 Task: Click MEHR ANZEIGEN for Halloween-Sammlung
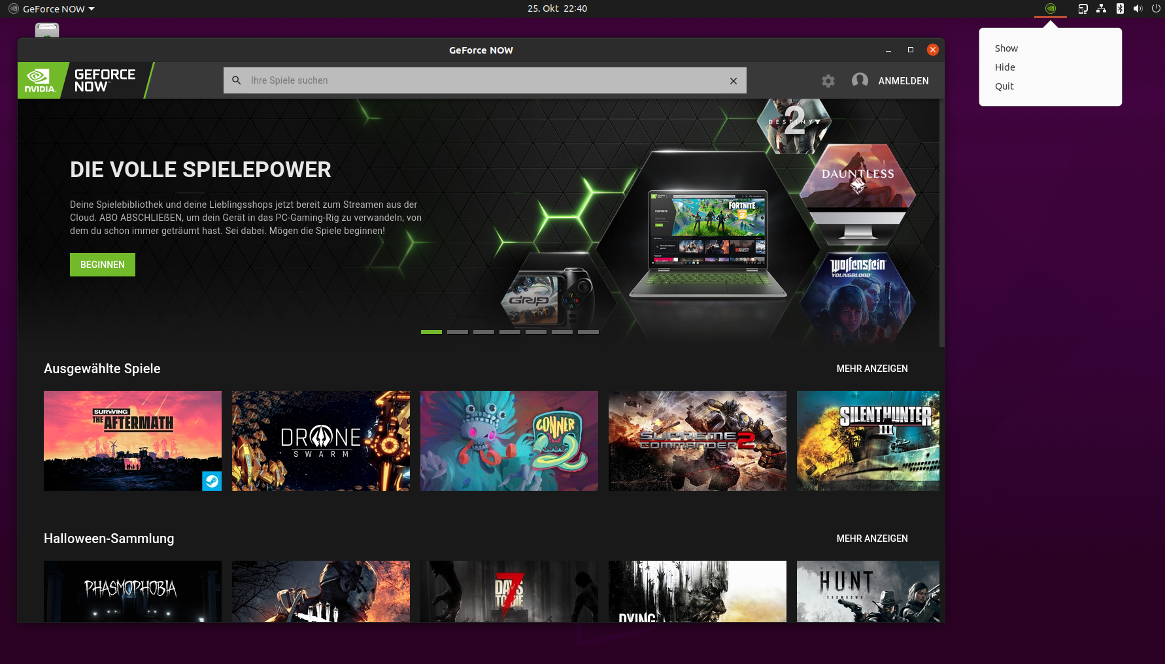[872, 539]
